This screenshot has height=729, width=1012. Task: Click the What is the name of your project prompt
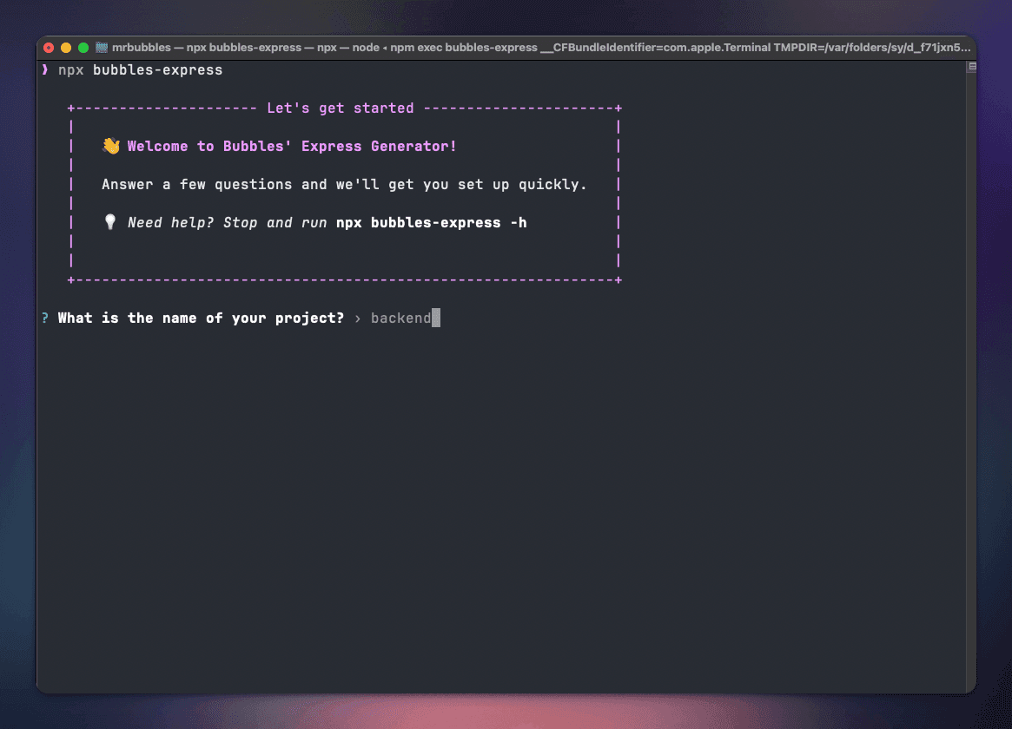point(200,318)
